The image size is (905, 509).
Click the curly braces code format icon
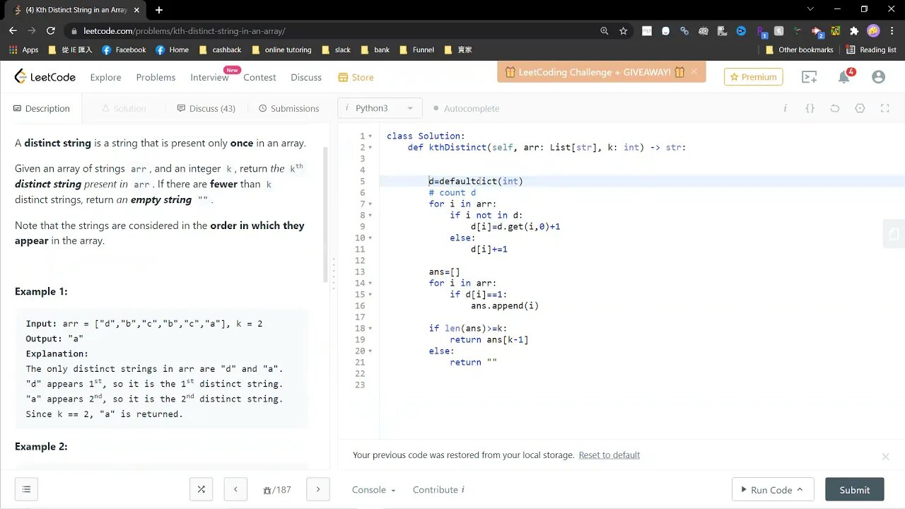[810, 108]
